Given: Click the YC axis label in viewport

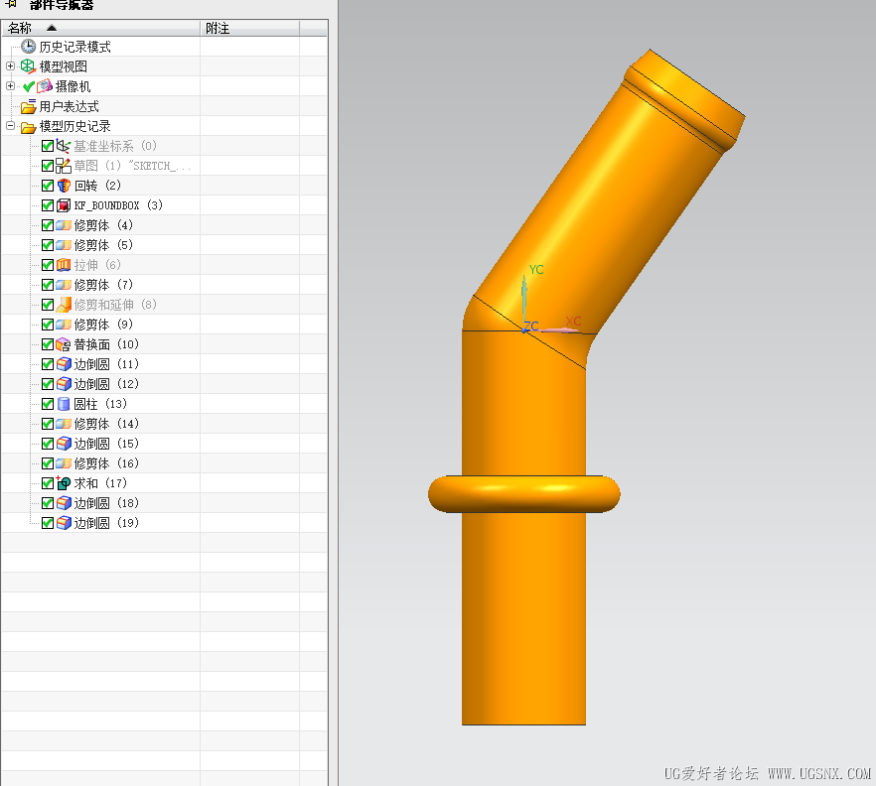Looking at the screenshot, I should pos(536,270).
